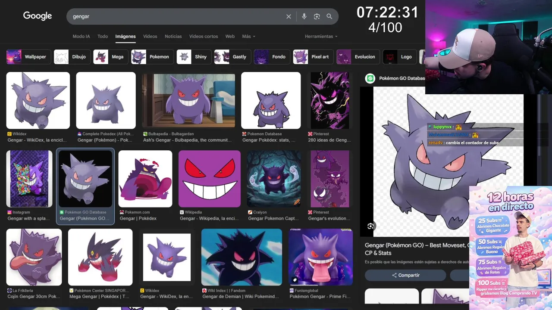Open Complete Pokedex Gengar thumbnail

[x=106, y=100]
